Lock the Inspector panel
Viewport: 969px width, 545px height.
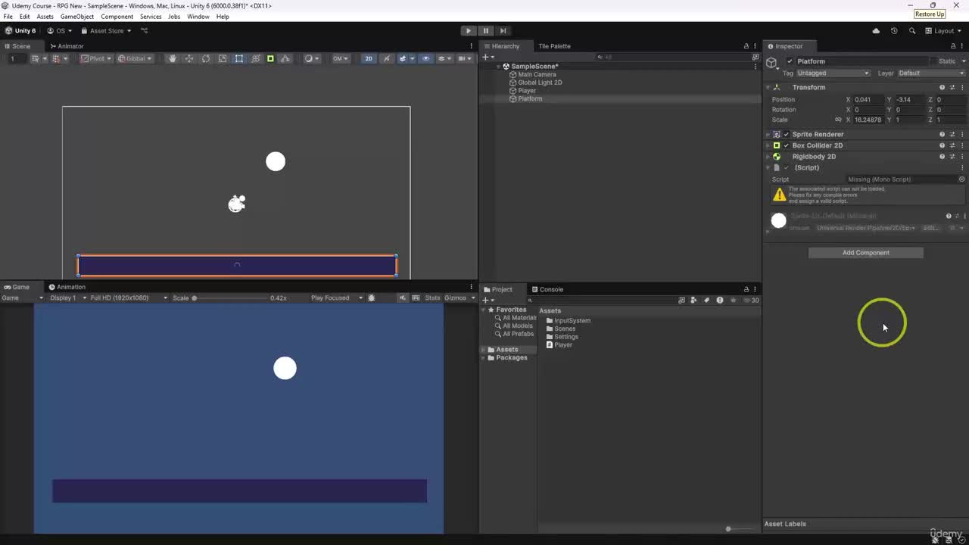(953, 46)
